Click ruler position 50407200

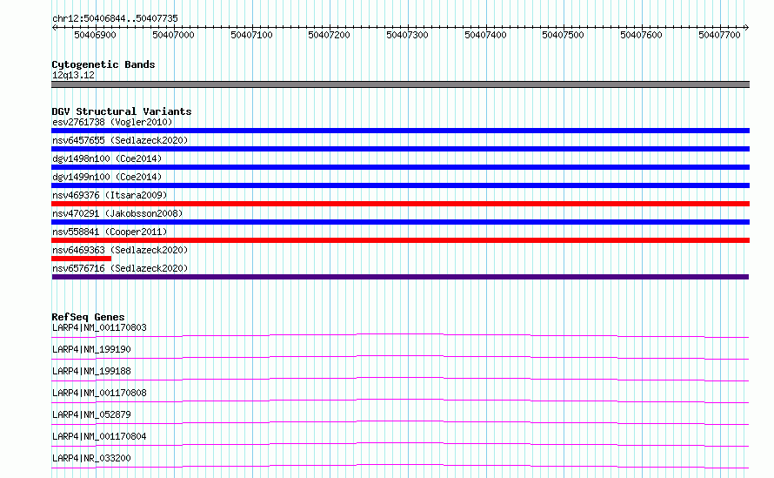click(x=330, y=35)
